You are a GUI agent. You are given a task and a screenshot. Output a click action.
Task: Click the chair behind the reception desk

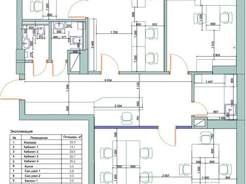tap(127, 118)
